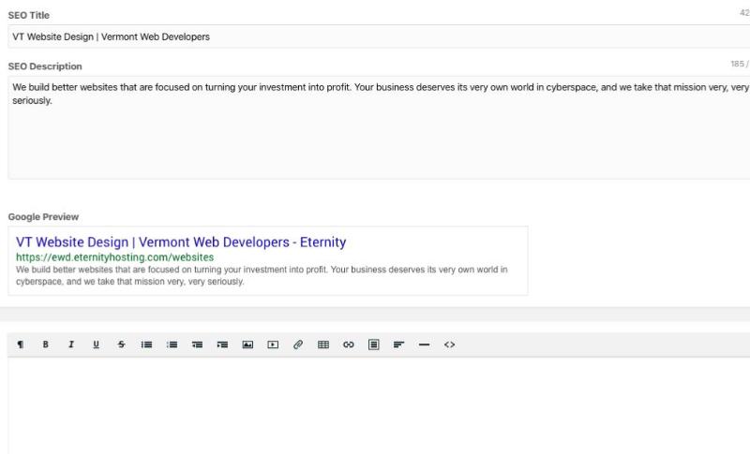The width and height of the screenshot is (750, 454).
Task: Apply strikethrough formatting
Action: click(x=122, y=344)
